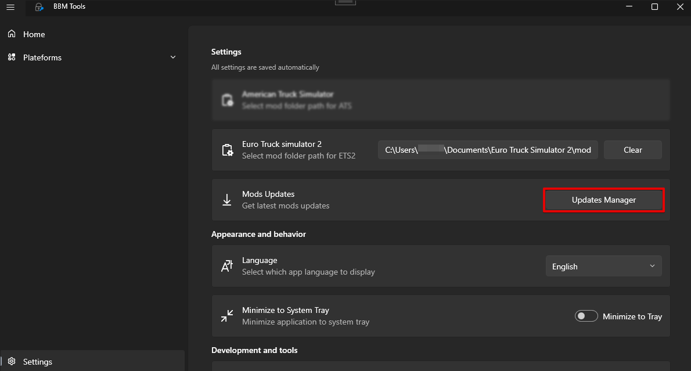Click the ETS2 mod folder path field
The image size is (691, 371).
coord(488,149)
